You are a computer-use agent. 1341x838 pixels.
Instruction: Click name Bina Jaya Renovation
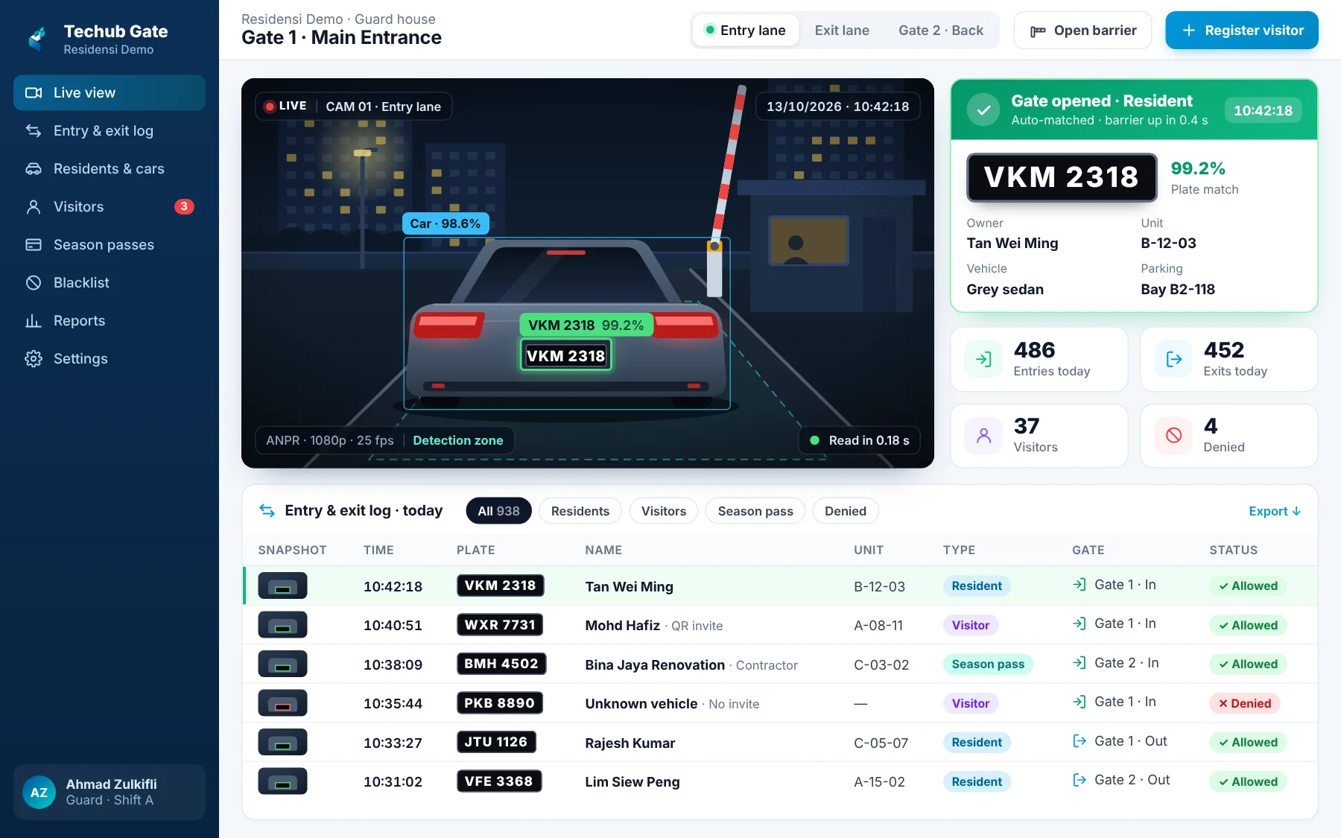pyautogui.click(x=655, y=664)
